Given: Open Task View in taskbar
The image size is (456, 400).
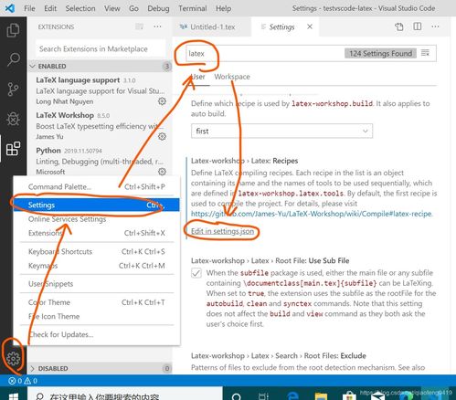Looking at the screenshot, I should pos(263,396).
